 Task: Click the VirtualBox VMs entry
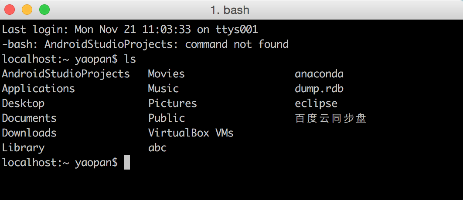[191, 133]
